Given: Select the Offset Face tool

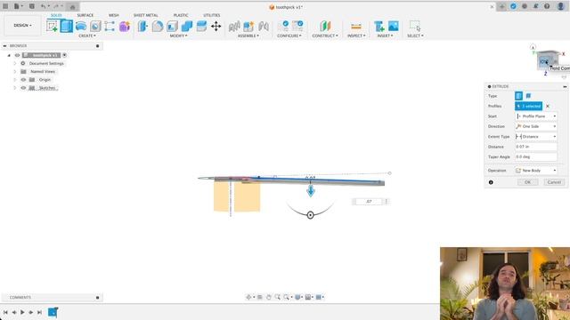Looking at the screenshot, I should (201, 26).
